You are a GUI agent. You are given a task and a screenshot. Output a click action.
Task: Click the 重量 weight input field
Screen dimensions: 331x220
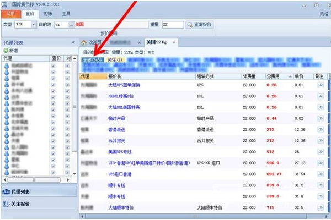coord(172,25)
